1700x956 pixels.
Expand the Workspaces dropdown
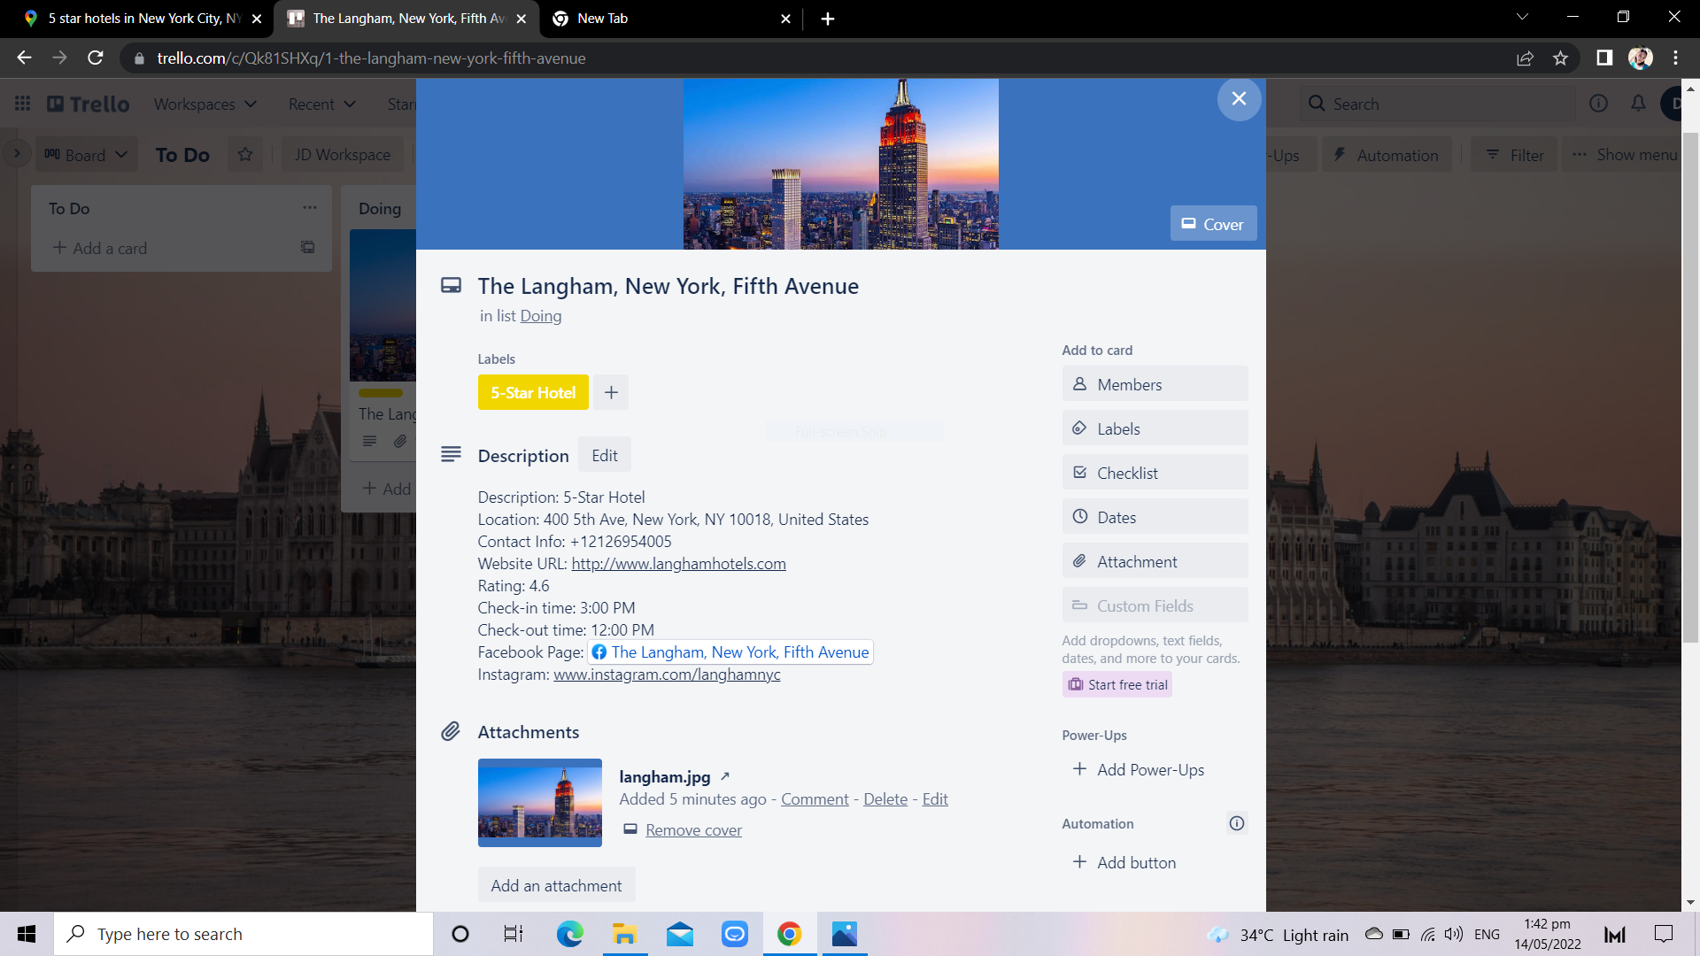click(205, 104)
